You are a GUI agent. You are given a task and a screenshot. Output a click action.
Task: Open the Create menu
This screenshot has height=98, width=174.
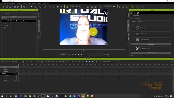coord(9,3)
